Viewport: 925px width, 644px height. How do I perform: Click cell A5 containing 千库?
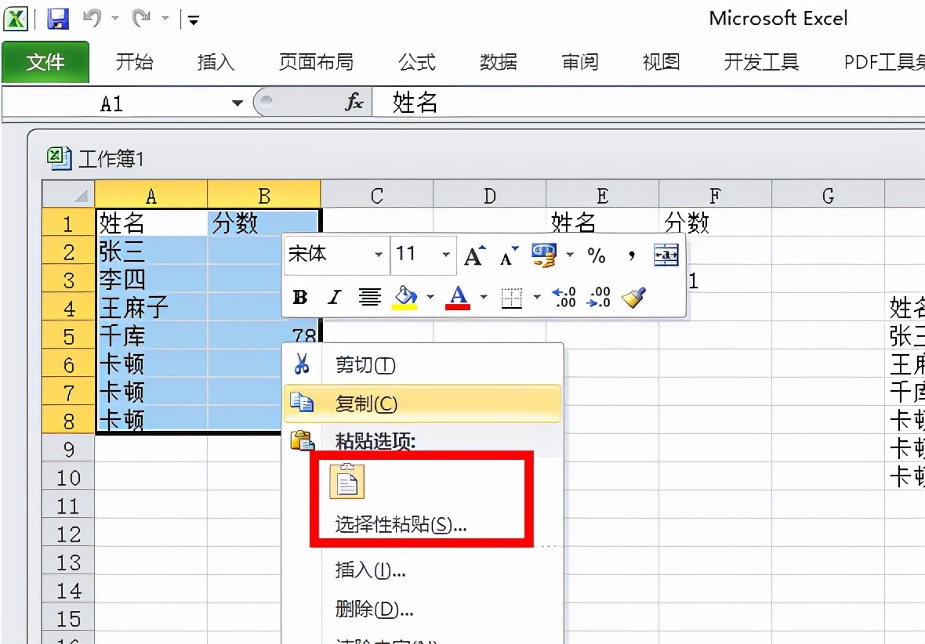coord(151,335)
